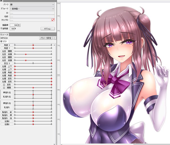The height and width of the screenshot is (145, 170).
Task: Select the 左目 開閉 parameter label
Action: coord(7,51)
